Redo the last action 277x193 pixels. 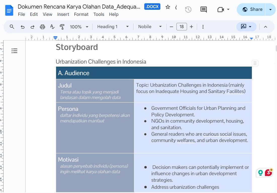[32, 27]
